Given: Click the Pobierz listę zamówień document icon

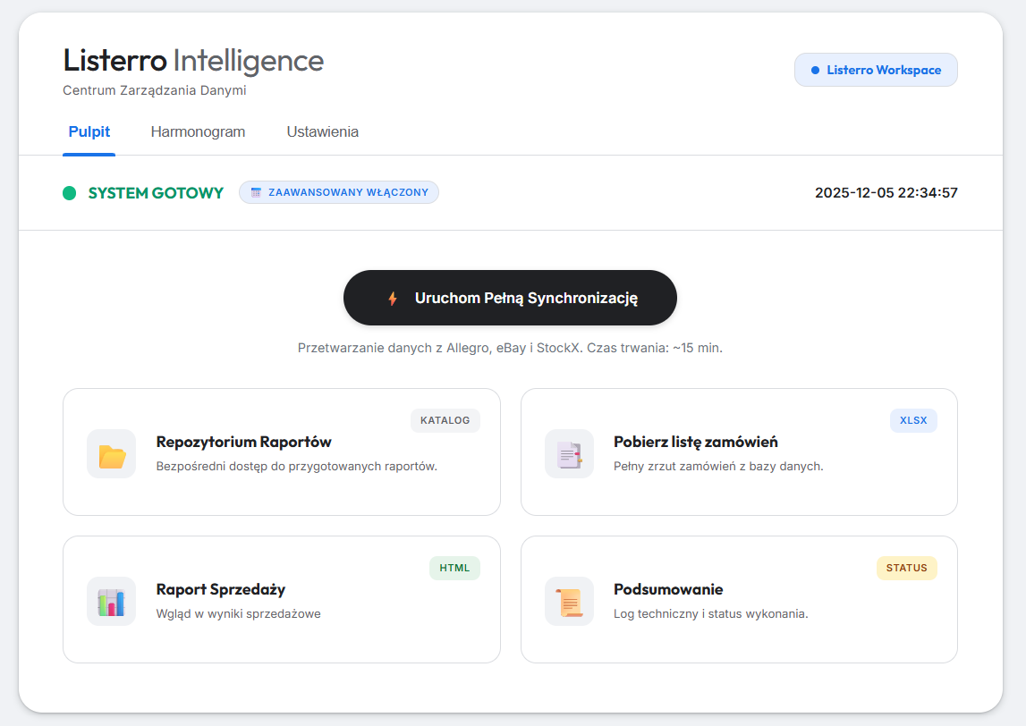Looking at the screenshot, I should point(569,453).
